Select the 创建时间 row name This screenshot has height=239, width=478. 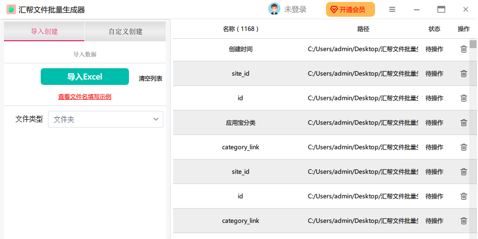point(240,49)
